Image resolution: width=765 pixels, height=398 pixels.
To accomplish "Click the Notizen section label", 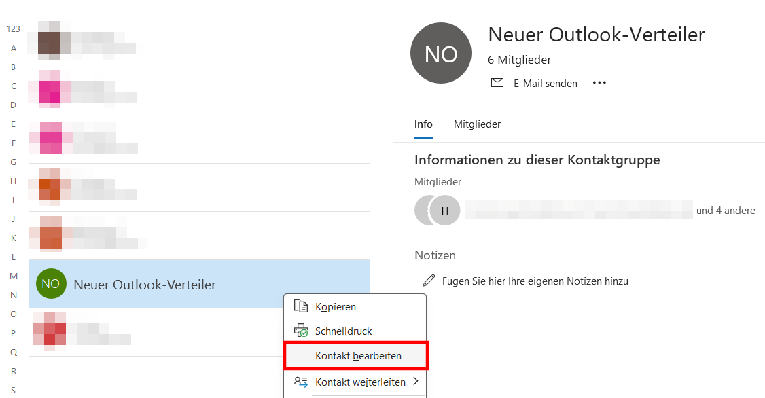I will click(435, 255).
